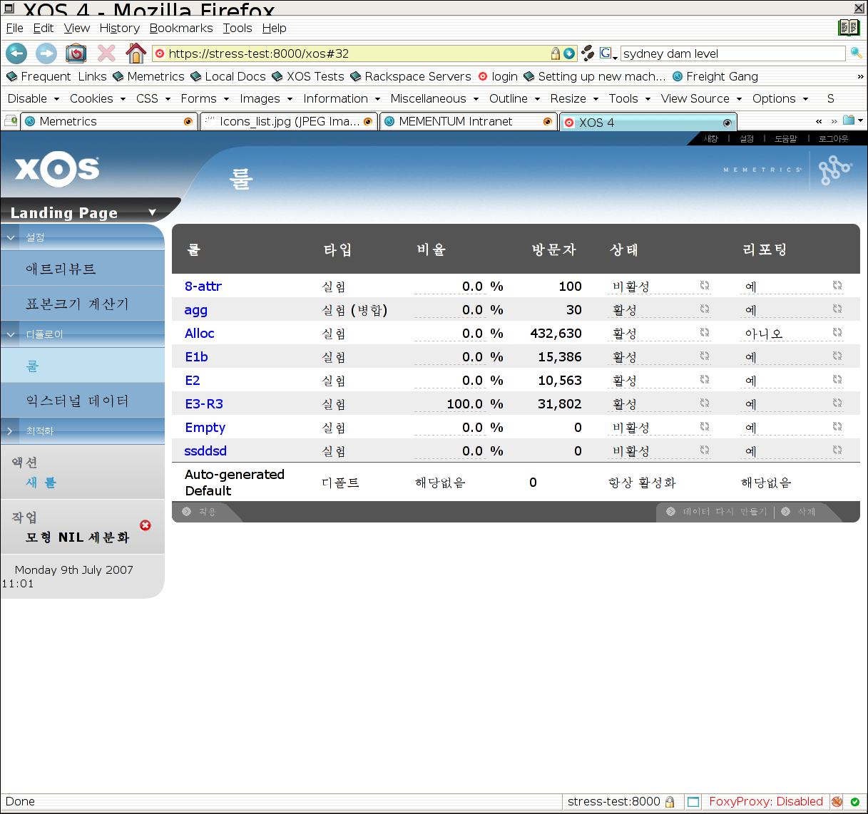The height and width of the screenshot is (814, 868).
Task: Click the Home house icon
Action: pos(136,53)
